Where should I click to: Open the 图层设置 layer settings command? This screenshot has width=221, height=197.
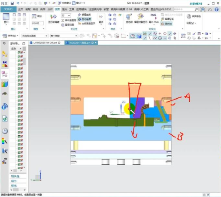click(x=67, y=24)
